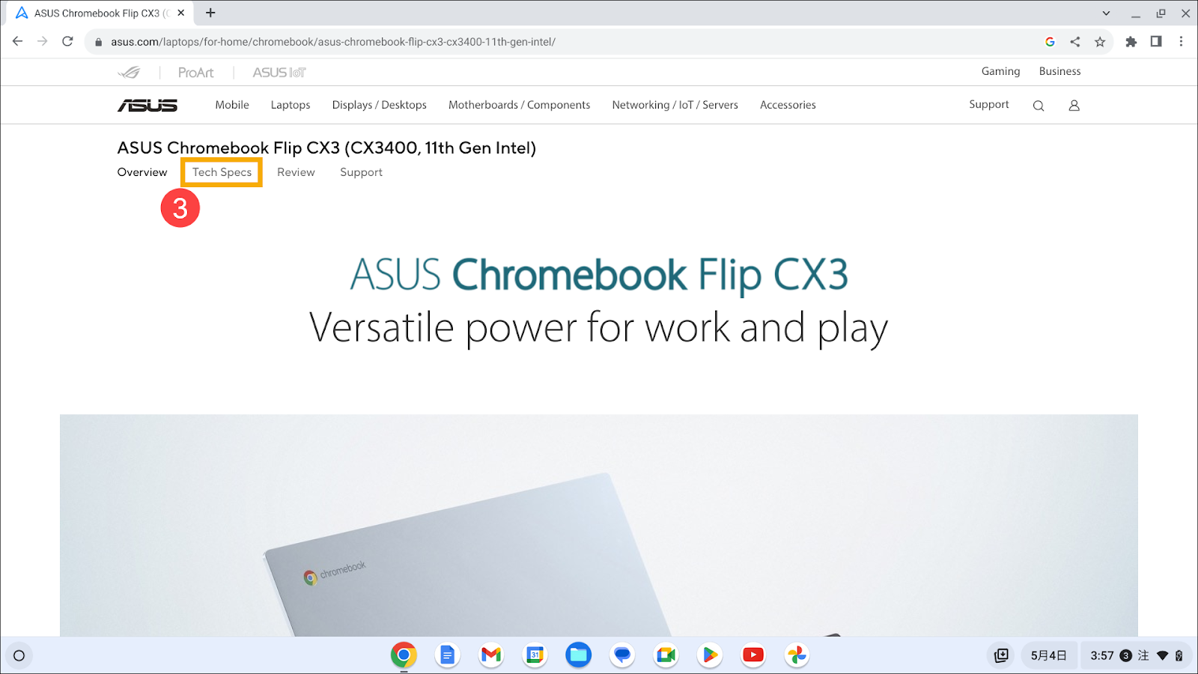Open the ROG logo link
This screenshot has width=1198, height=674.
129,73
